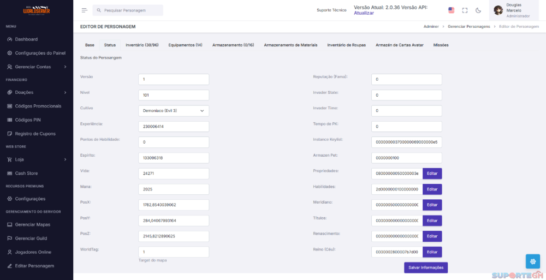Click the Atualizar version link

coord(364,13)
